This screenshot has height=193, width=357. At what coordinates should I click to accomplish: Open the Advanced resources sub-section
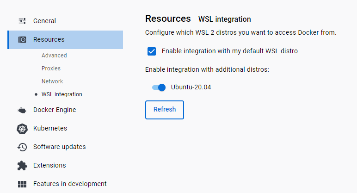(54, 56)
